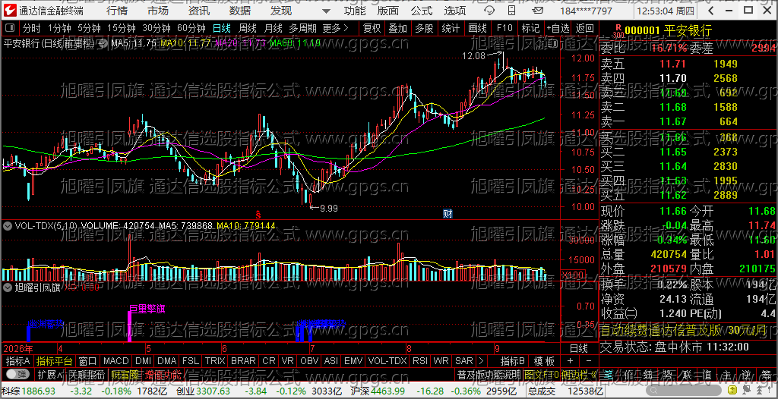Viewport: 778px width, 399px height.
Task: Click the 日线 label under price axis
Action: click(x=578, y=348)
